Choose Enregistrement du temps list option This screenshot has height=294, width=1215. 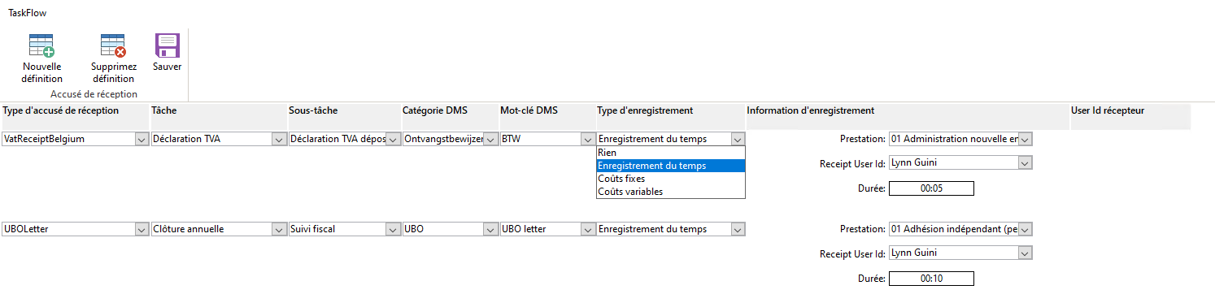click(x=671, y=166)
